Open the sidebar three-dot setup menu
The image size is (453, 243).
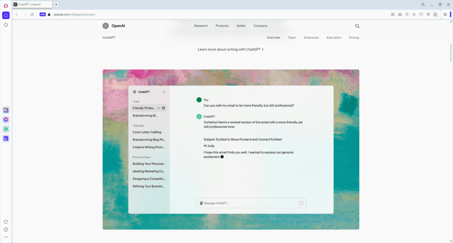[6, 237]
